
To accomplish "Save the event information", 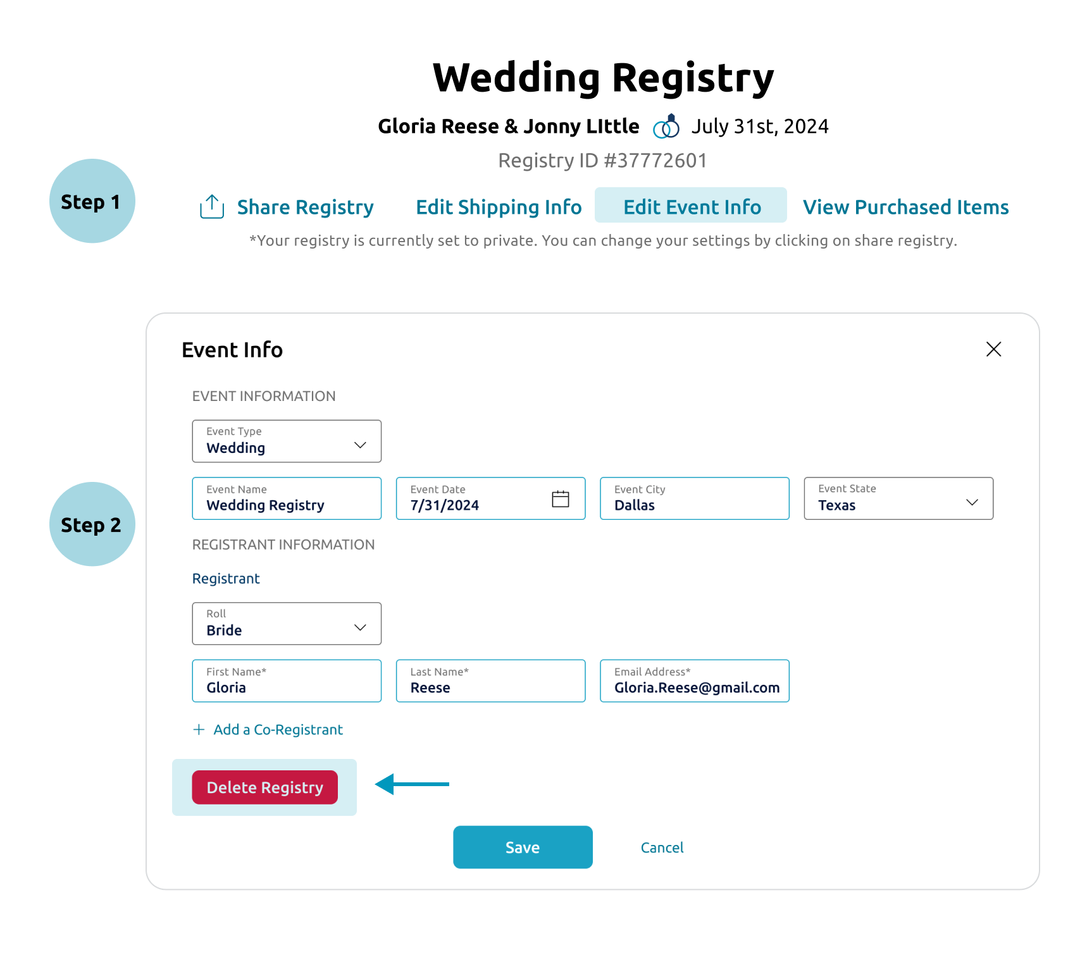I will pos(522,847).
